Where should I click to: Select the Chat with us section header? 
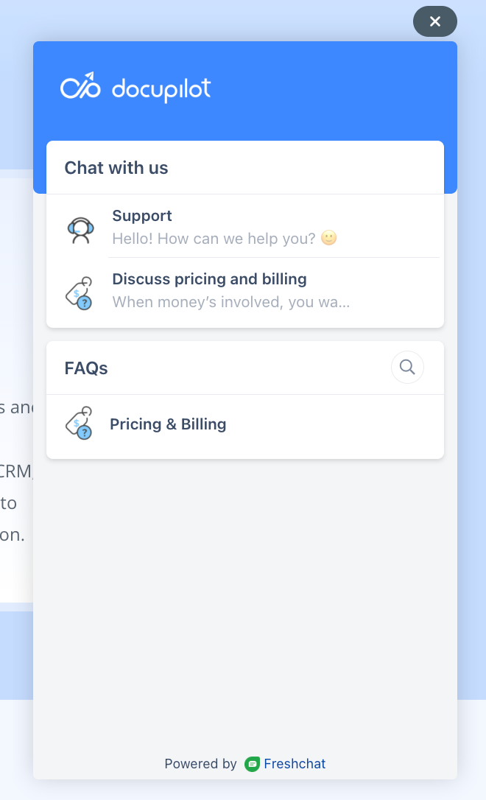point(116,167)
